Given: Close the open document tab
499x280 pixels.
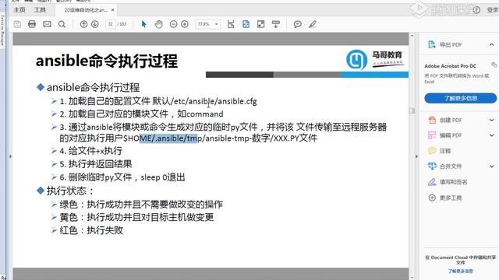Looking at the screenshot, I should point(112,10).
